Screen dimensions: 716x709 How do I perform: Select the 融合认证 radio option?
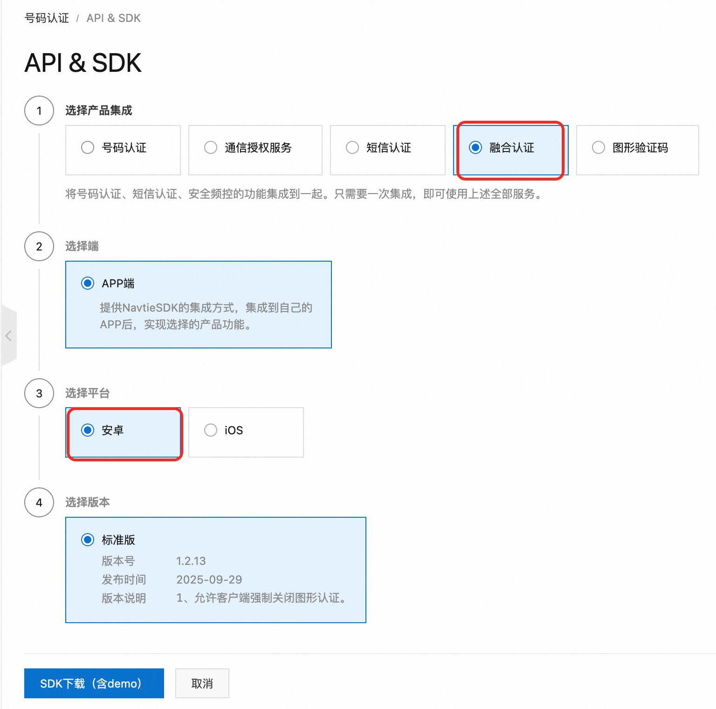(511, 150)
